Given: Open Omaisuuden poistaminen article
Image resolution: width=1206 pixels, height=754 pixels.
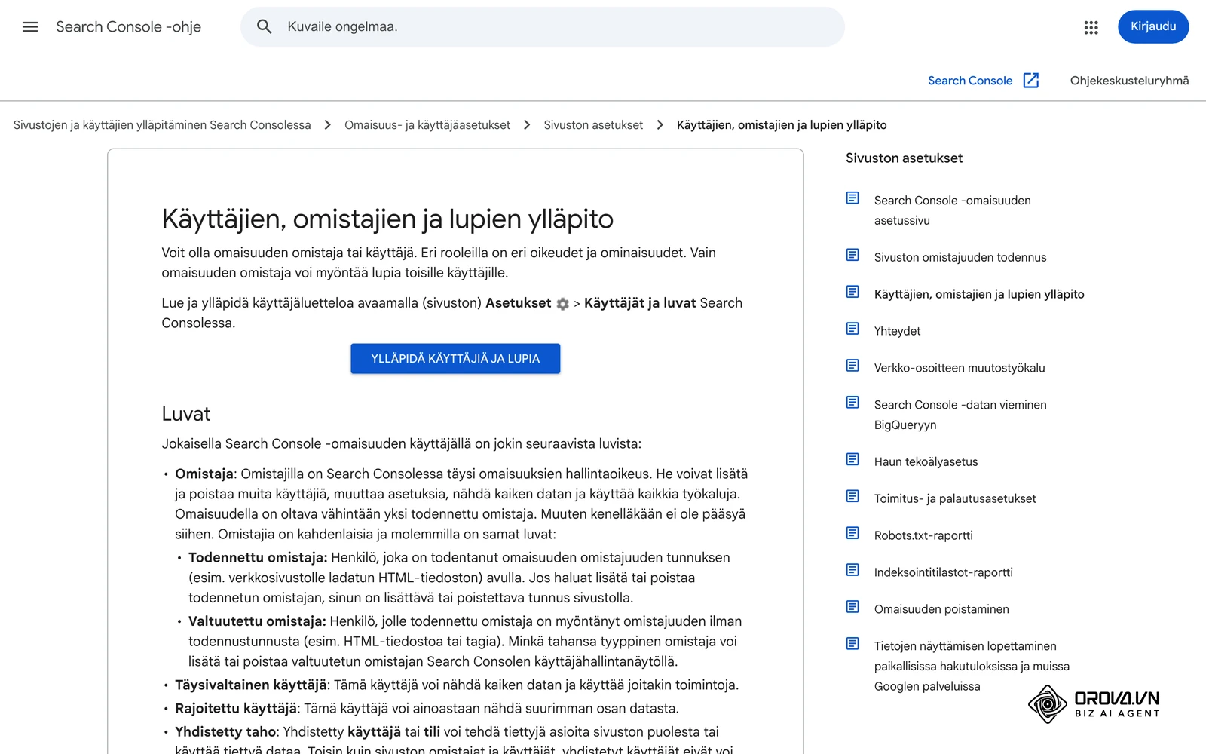Looking at the screenshot, I should 941,610.
